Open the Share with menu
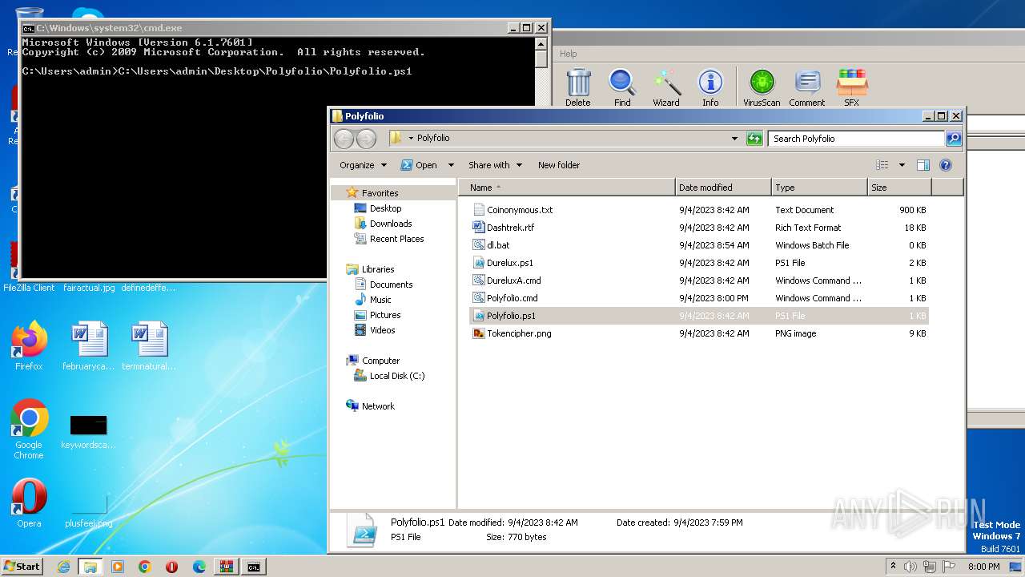 pos(495,165)
